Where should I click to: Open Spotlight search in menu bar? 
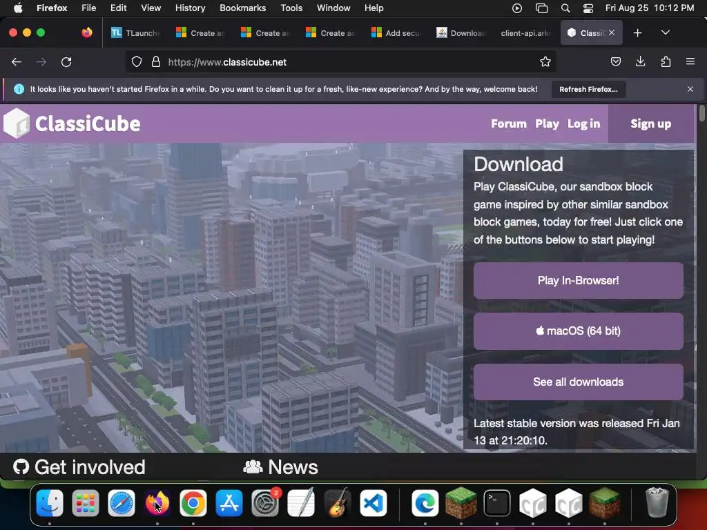click(x=565, y=8)
